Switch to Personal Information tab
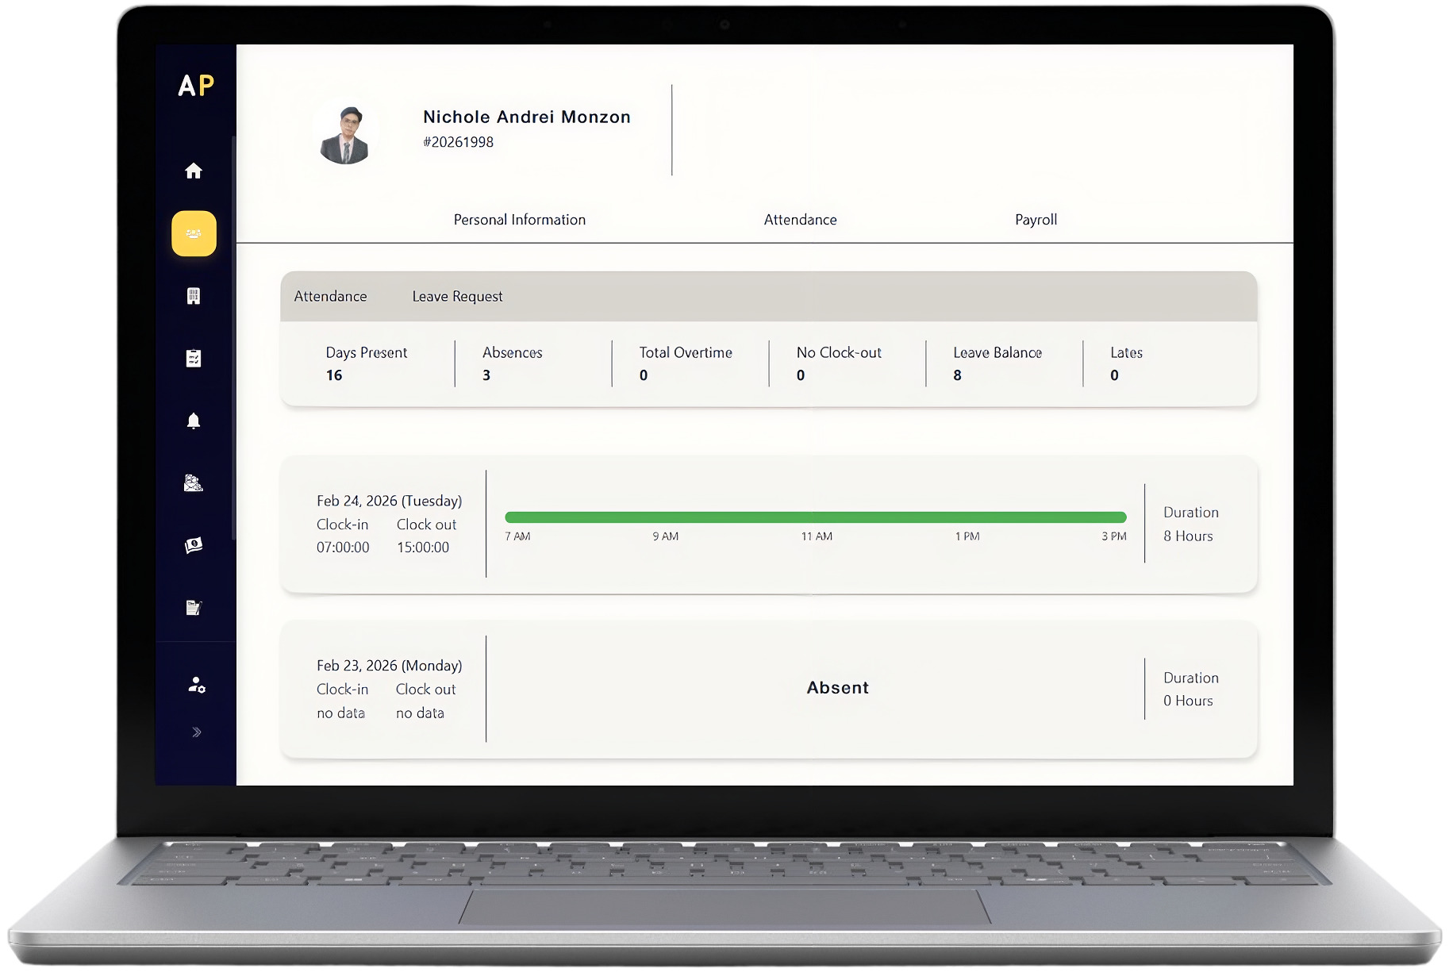The image size is (1449, 976). point(519,220)
